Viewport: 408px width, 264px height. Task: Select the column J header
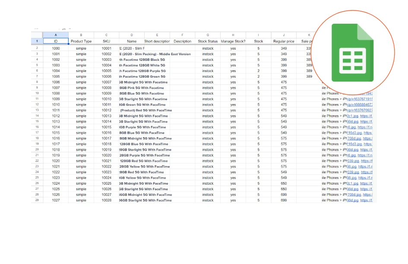pos(284,35)
